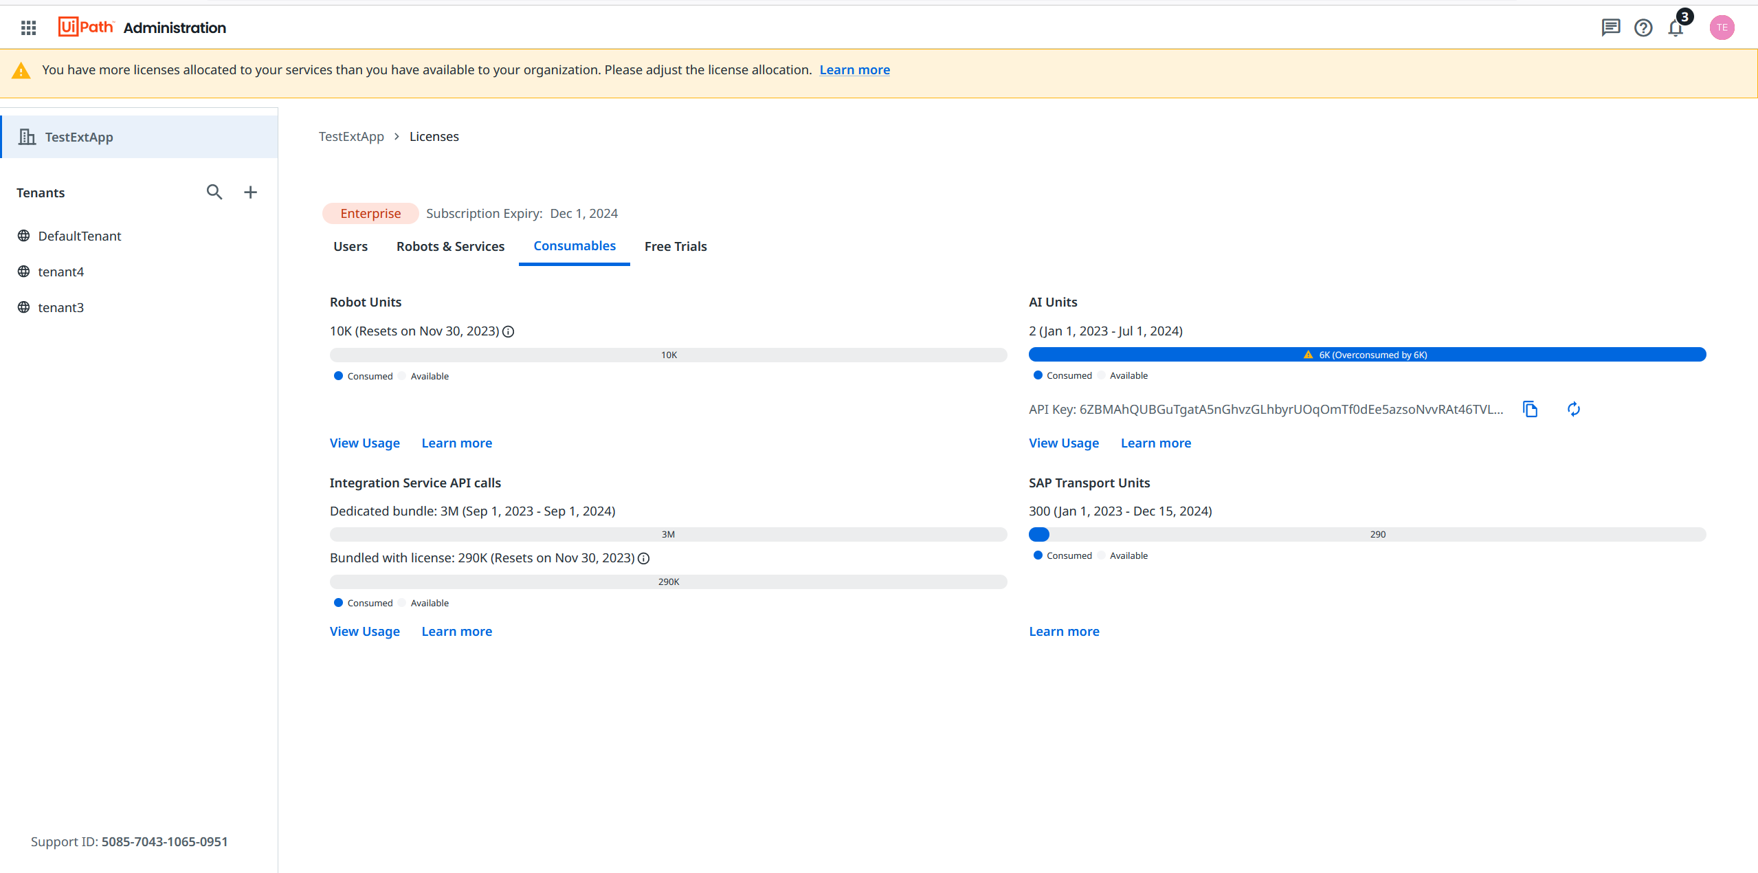The width and height of the screenshot is (1758, 873).
Task: Click View Usage under AI Units
Action: click(x=1064, y=443)
